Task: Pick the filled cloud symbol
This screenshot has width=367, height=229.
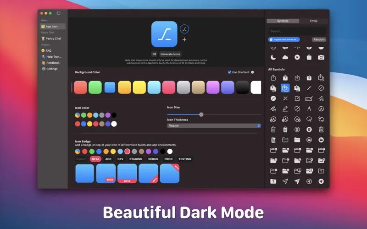Action: [x=285, y=57]
